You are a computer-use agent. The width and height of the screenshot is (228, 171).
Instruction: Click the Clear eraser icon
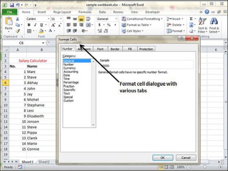[191, 31]
